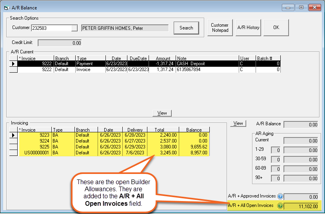Open help for A/R + All Open Invoices

point(280,206)
